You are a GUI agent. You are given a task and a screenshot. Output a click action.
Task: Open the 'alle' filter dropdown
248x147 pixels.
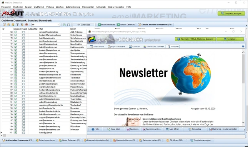[x=58, y=25]
